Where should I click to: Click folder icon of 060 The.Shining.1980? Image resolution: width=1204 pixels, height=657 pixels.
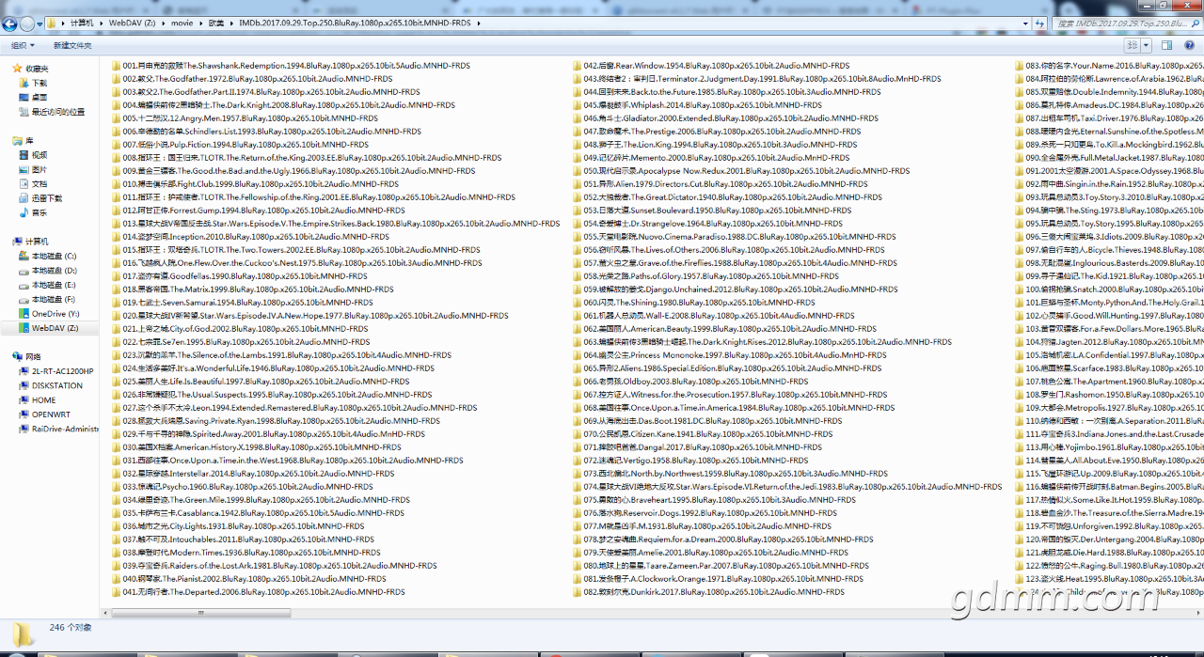[577, 303]
